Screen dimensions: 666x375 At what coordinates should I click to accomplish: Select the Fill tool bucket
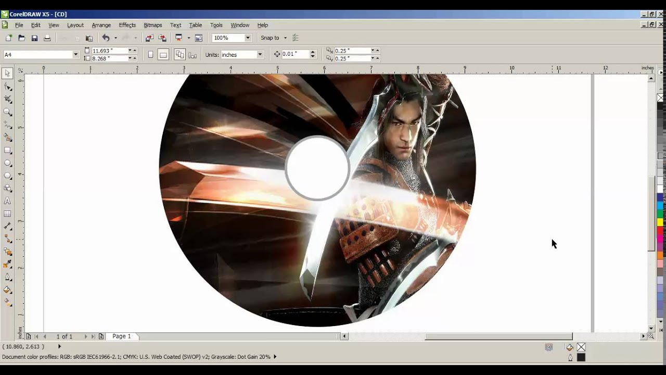point(8,290)
